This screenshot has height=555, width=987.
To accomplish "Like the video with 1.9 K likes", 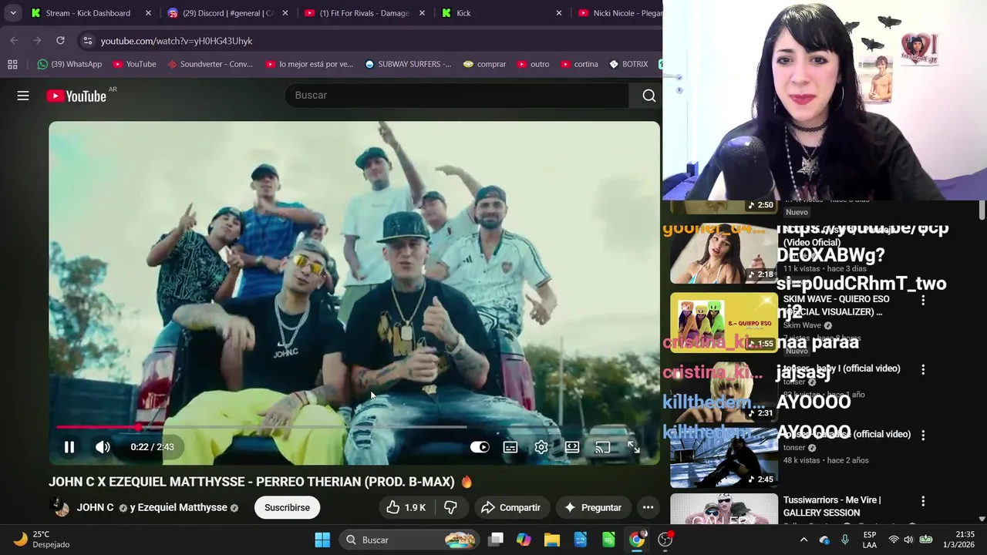I will coord(406,507).
